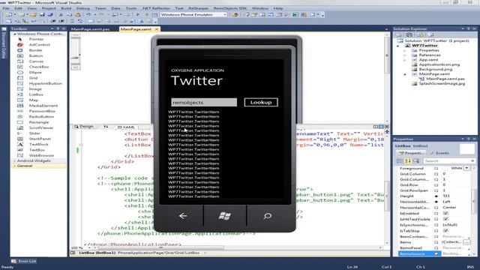The width and height of the screenshot is (480, 270).
Task: Click the Save toolbar icon
Action: click(x=42, y=15)
